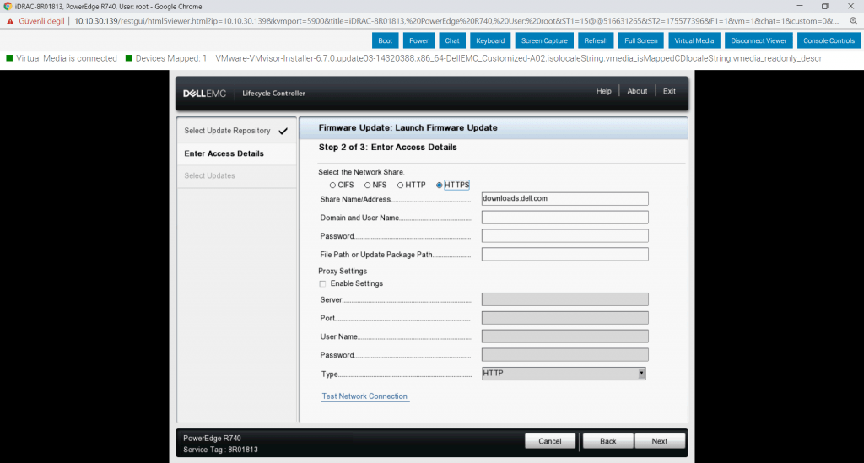
Task: Open the Help menu item
Action: [603, 91]
